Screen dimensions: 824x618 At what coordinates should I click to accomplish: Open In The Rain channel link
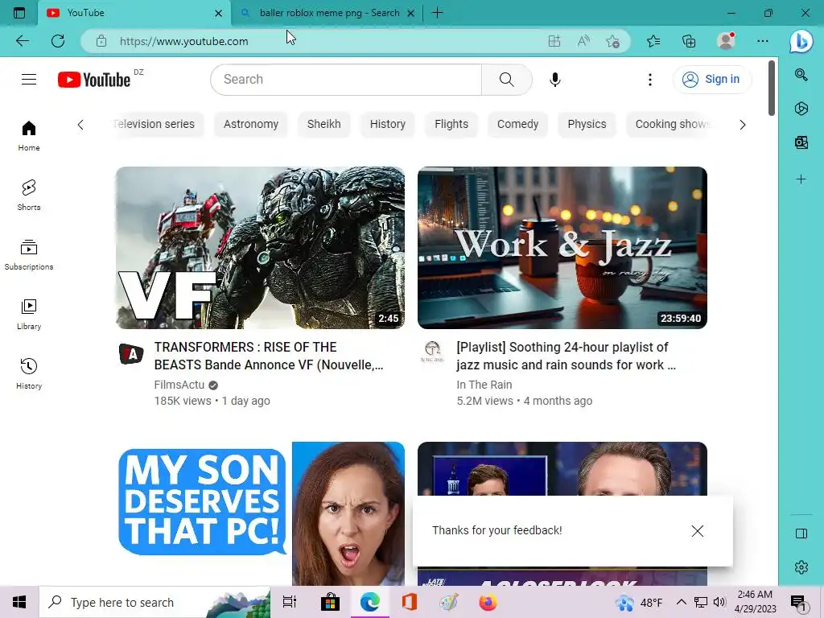pyautogui.click(x=484, y=385)
